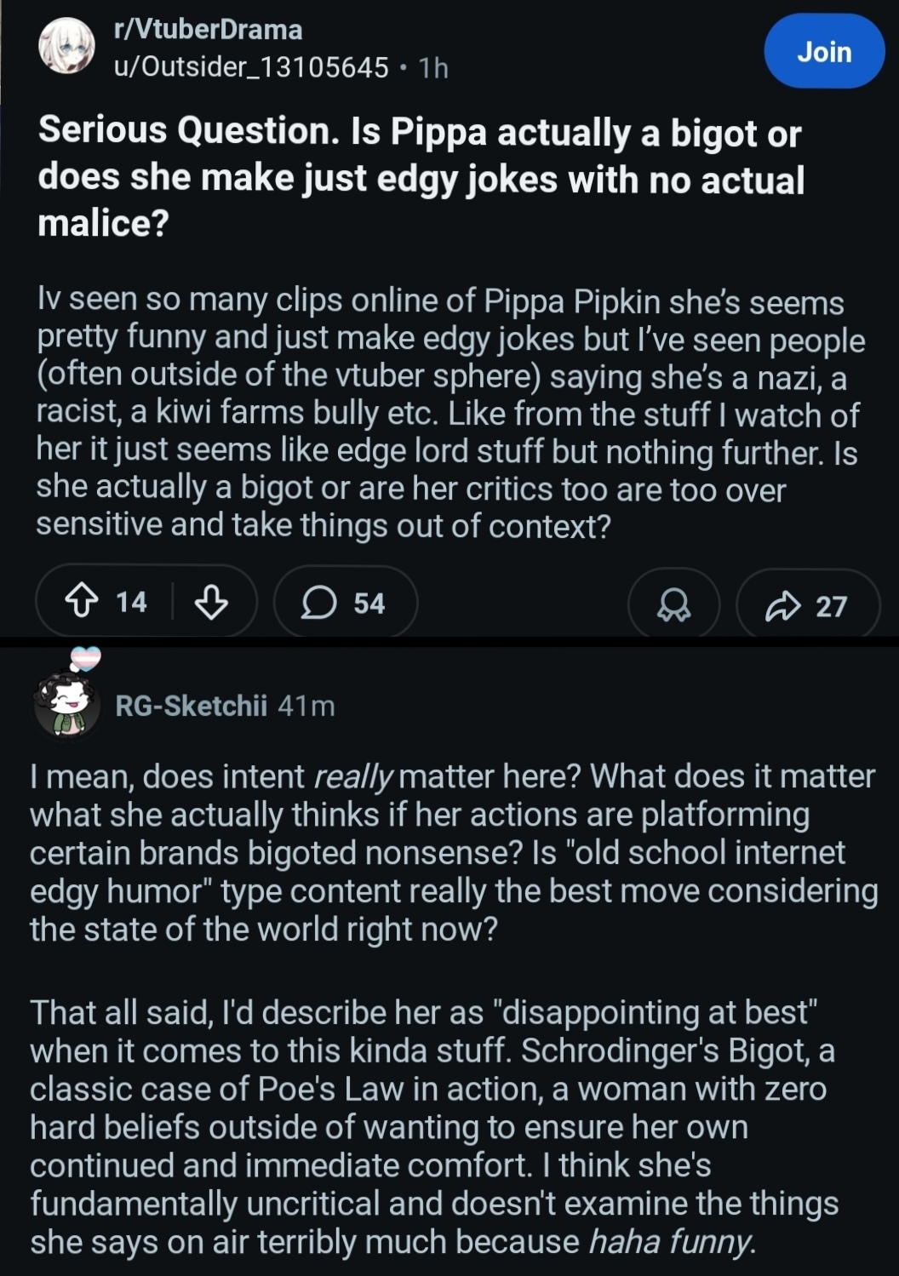Open RG-Sketchii's username link

click(x=191, y=706)
